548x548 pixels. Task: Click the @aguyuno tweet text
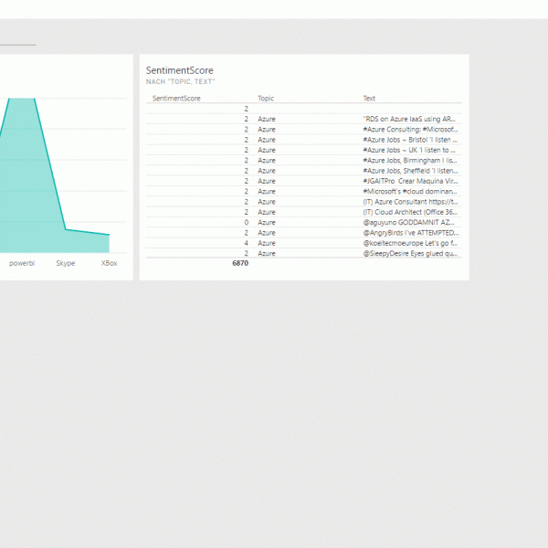coord(409,222)
